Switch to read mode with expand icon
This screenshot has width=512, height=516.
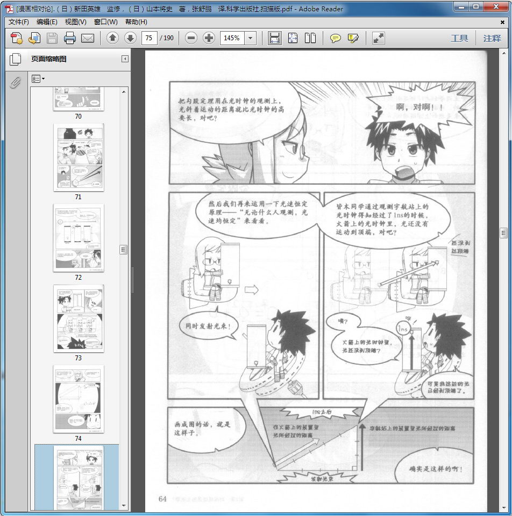pyautogui.click(x=378, y=38)
